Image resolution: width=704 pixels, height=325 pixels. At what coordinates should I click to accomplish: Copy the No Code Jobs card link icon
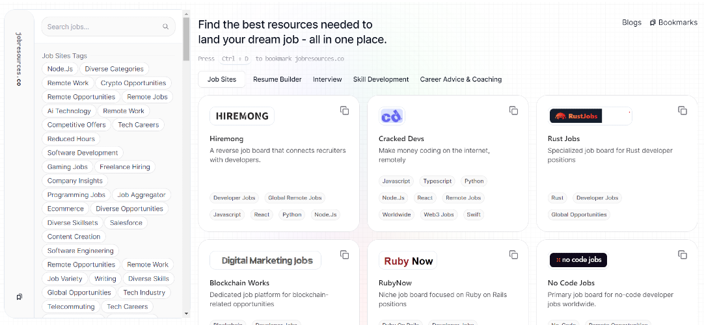point(683,255)
